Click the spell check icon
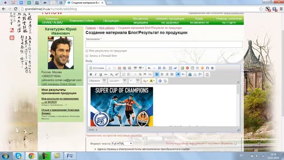The height and width of the screenshot is (160, 284). click(x=135, y=68)
